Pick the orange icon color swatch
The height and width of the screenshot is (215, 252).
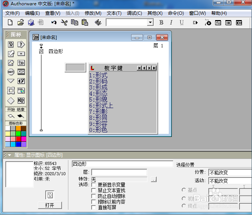pos(18,129)
